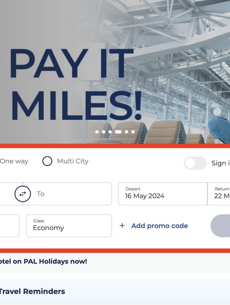Open the Return date picker
The image size is (230, 305).
(x=219, y=194)
